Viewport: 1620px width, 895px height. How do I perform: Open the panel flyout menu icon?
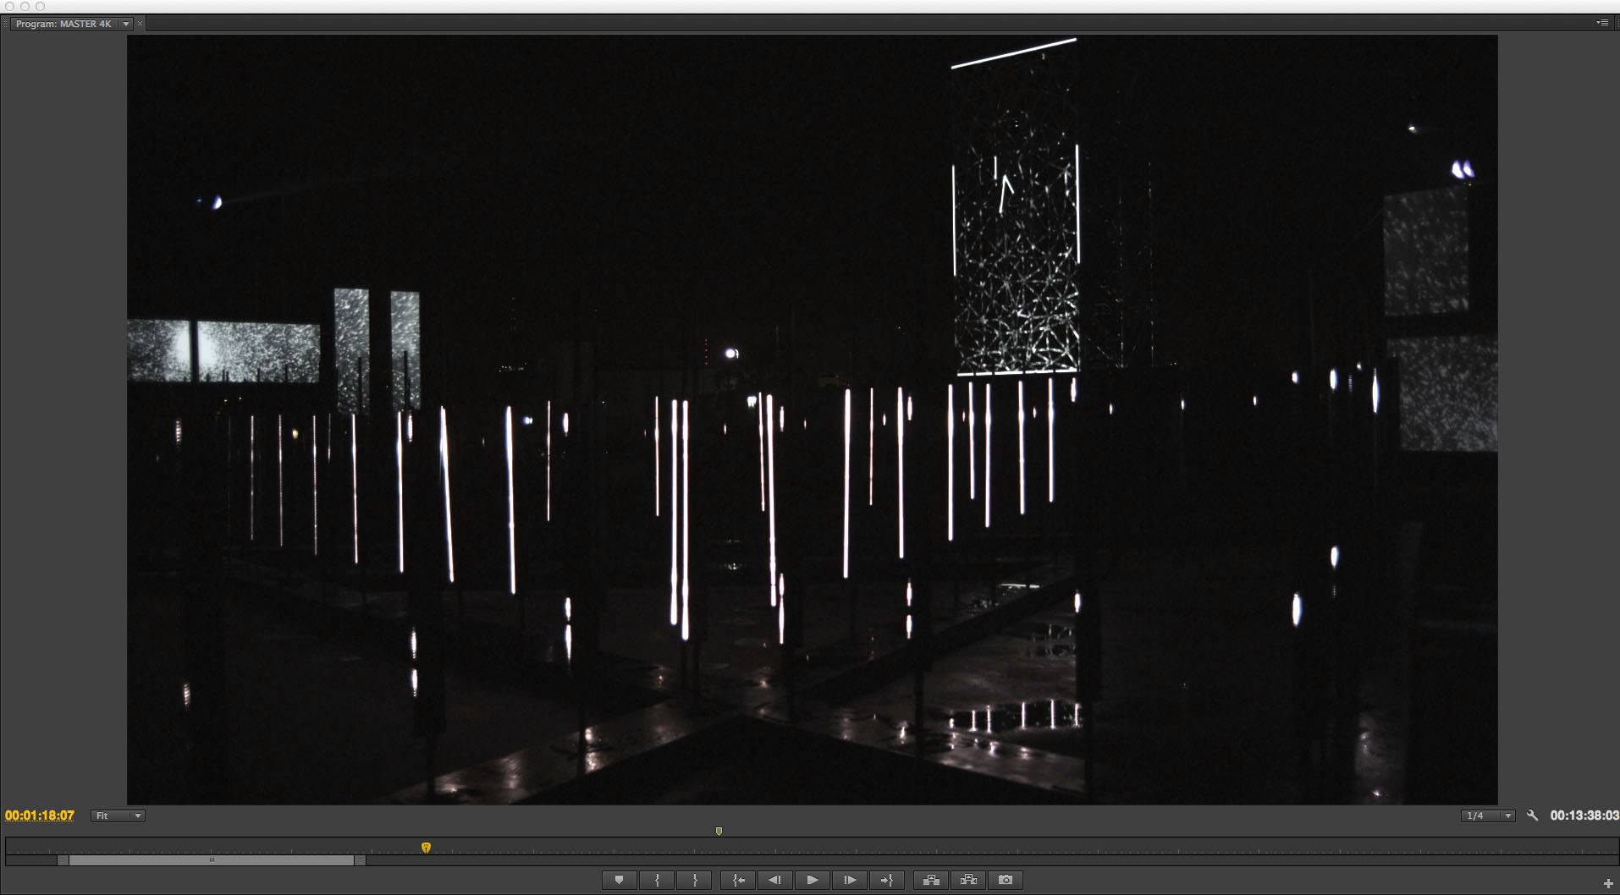[x=1602, y=23]
